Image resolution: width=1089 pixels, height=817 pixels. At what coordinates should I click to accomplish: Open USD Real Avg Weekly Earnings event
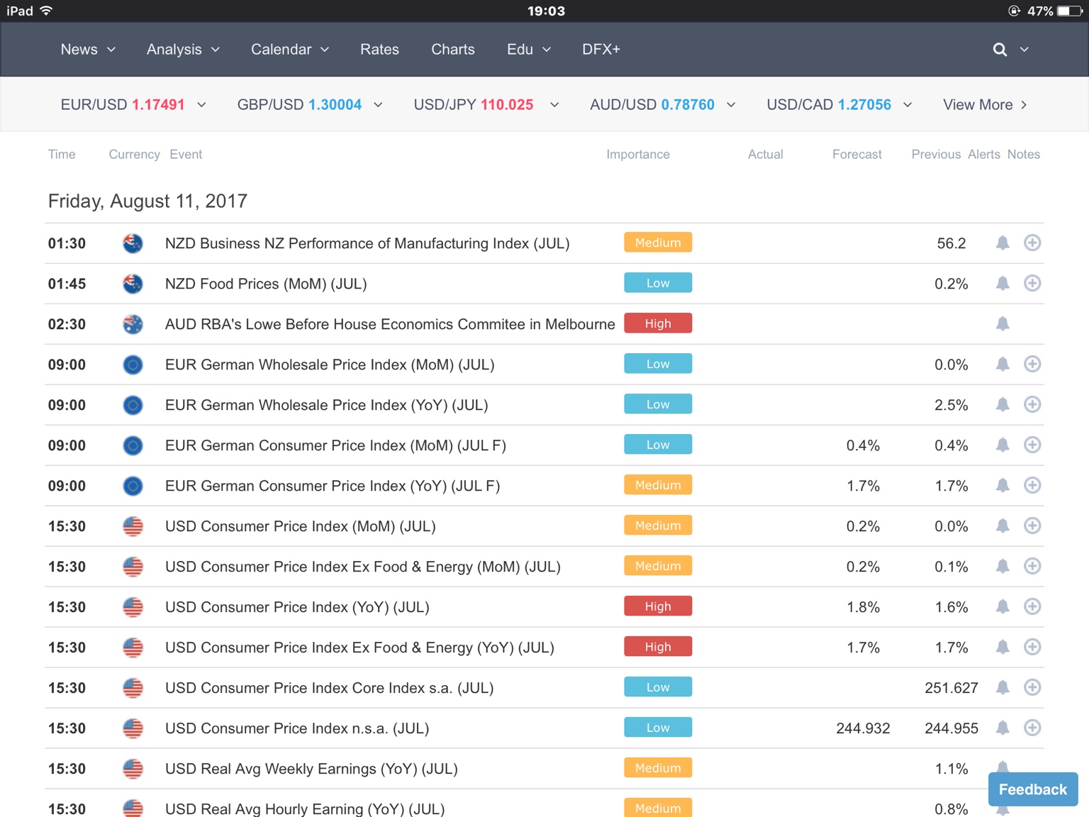(311, 769)
